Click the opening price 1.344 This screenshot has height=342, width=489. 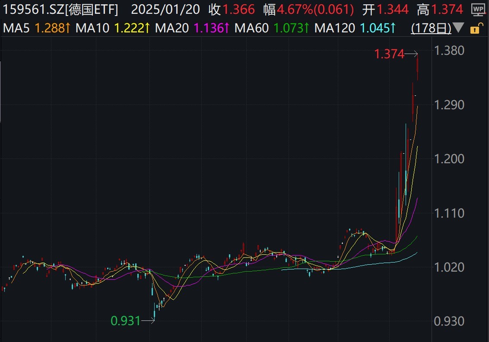pos(393,9)
